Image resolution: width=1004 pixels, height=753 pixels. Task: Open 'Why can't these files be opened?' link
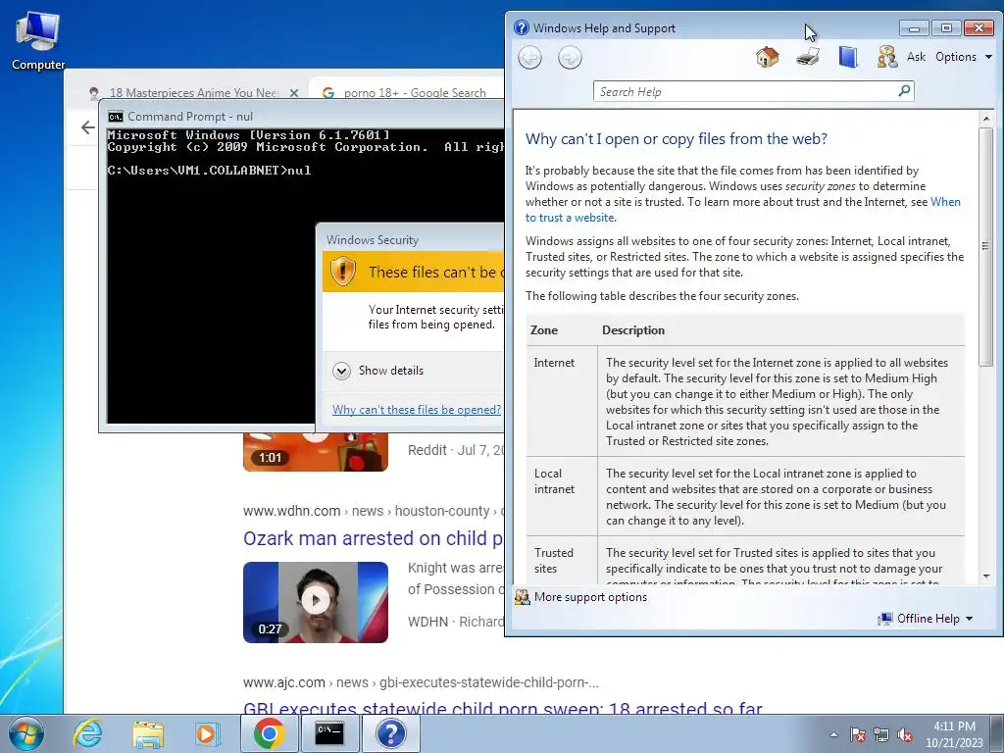[x=416, y=410]
